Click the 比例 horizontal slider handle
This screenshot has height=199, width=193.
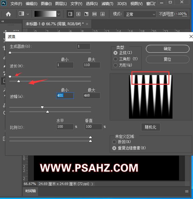click(90, 137)
